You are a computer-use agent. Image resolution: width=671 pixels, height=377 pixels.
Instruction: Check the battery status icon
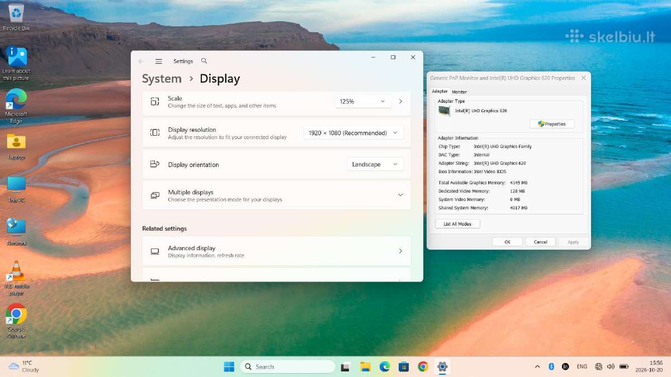tap(624, 367)
